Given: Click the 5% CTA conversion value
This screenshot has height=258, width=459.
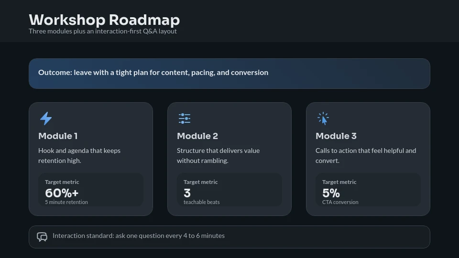Looking at the screenshot, I should click(x=331, y=193).
